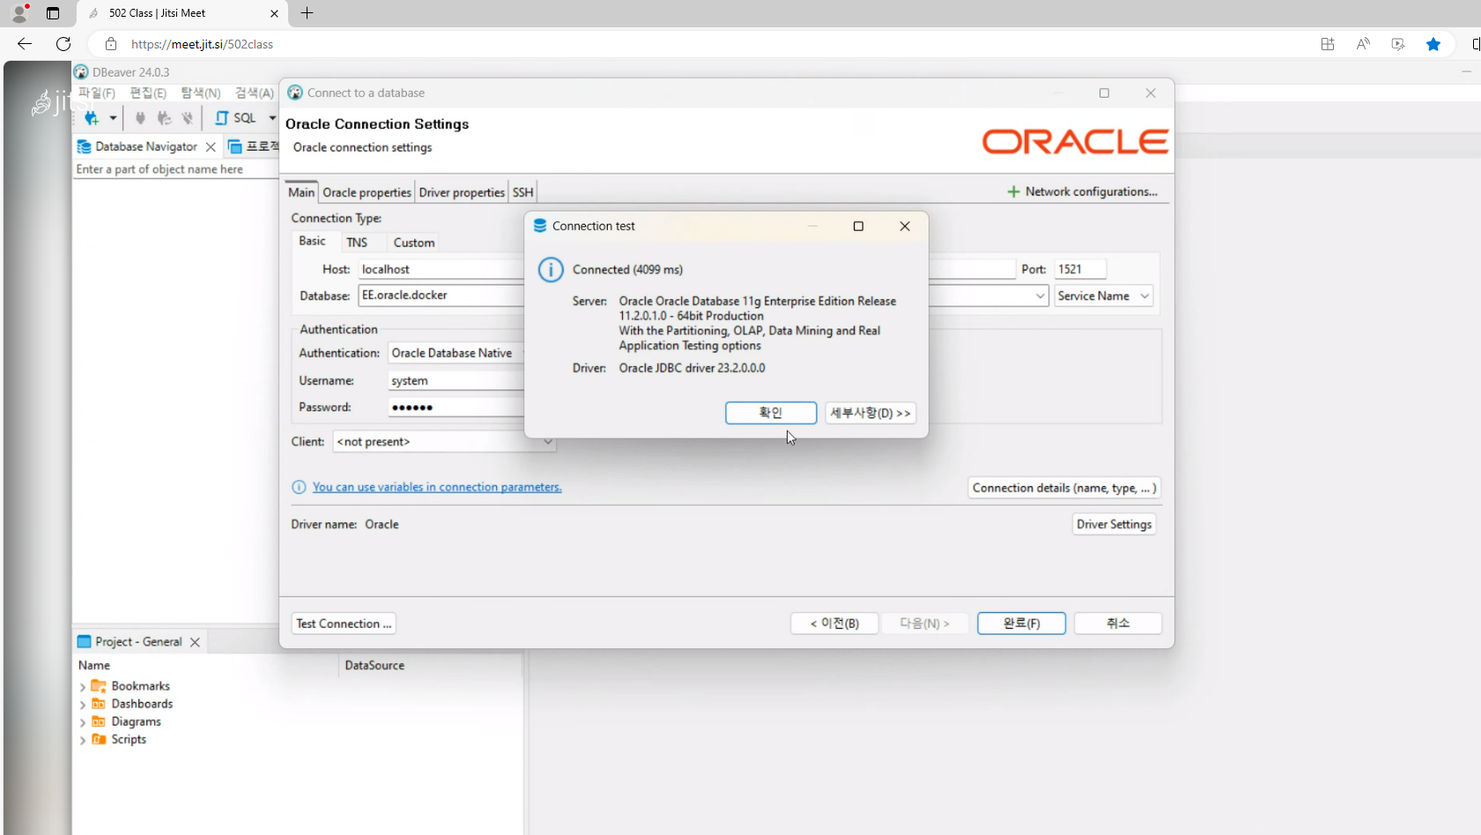This screenshot has width=1481, height=835.
Task: Click the Reconnect plug toolbar icon
Action: (164, 118)
